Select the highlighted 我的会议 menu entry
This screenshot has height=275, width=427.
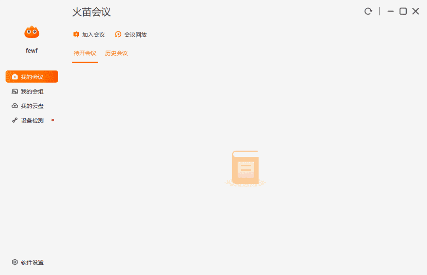[x=32, y=76]
